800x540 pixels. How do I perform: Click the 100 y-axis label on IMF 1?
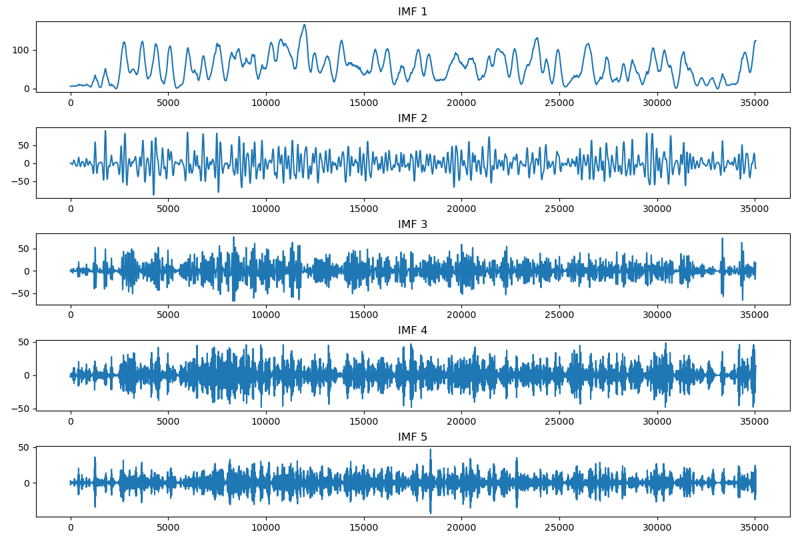[x=21, y=51]
